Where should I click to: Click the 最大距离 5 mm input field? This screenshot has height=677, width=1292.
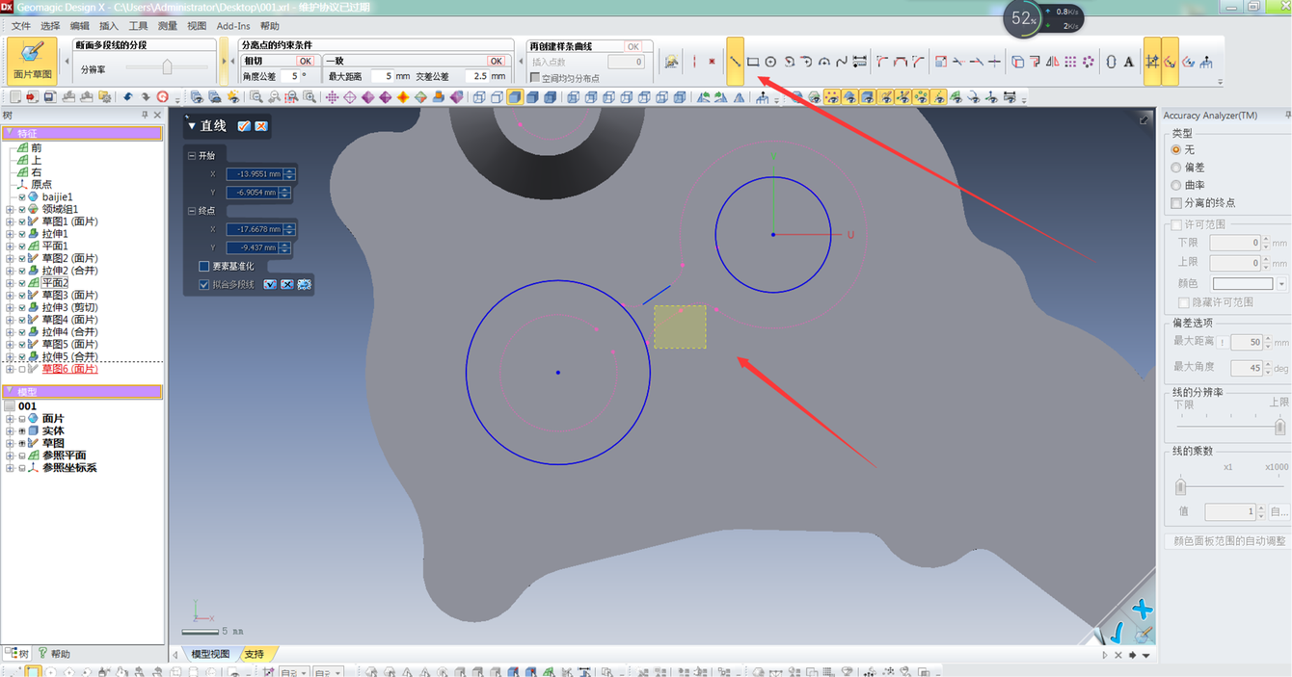click(382, 76)
